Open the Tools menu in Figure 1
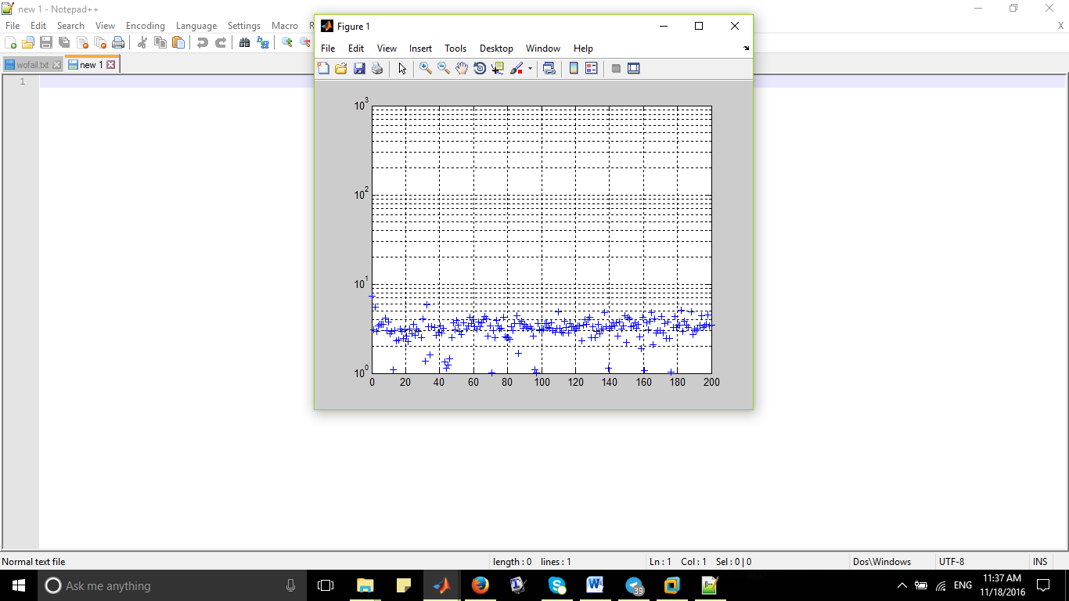The image size is (1069, 601). coord(455,49)
